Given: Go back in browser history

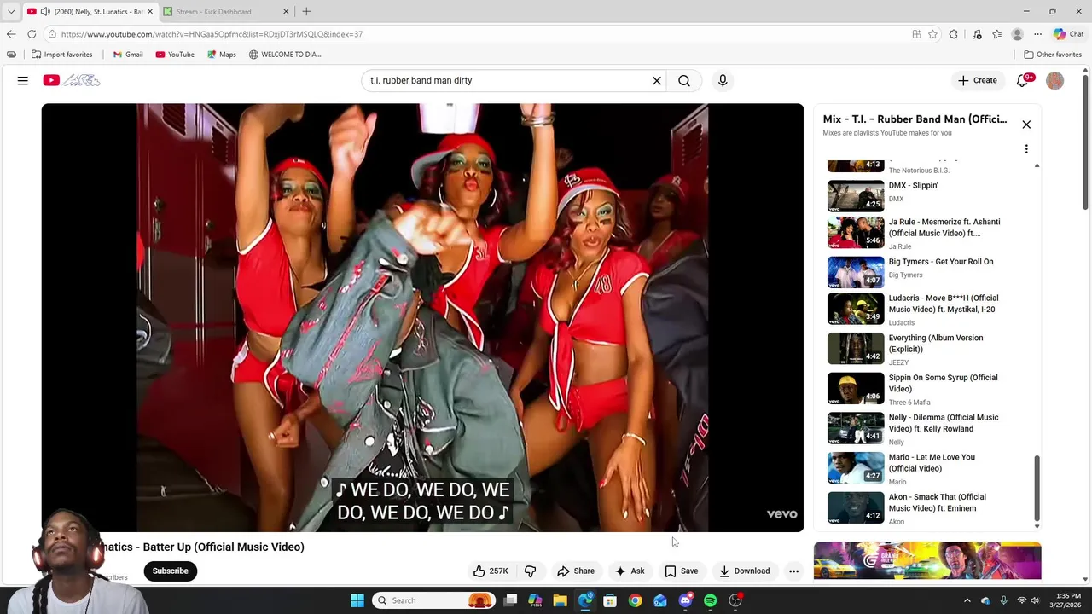Looking at the screenshot, I should coord(10,34).
